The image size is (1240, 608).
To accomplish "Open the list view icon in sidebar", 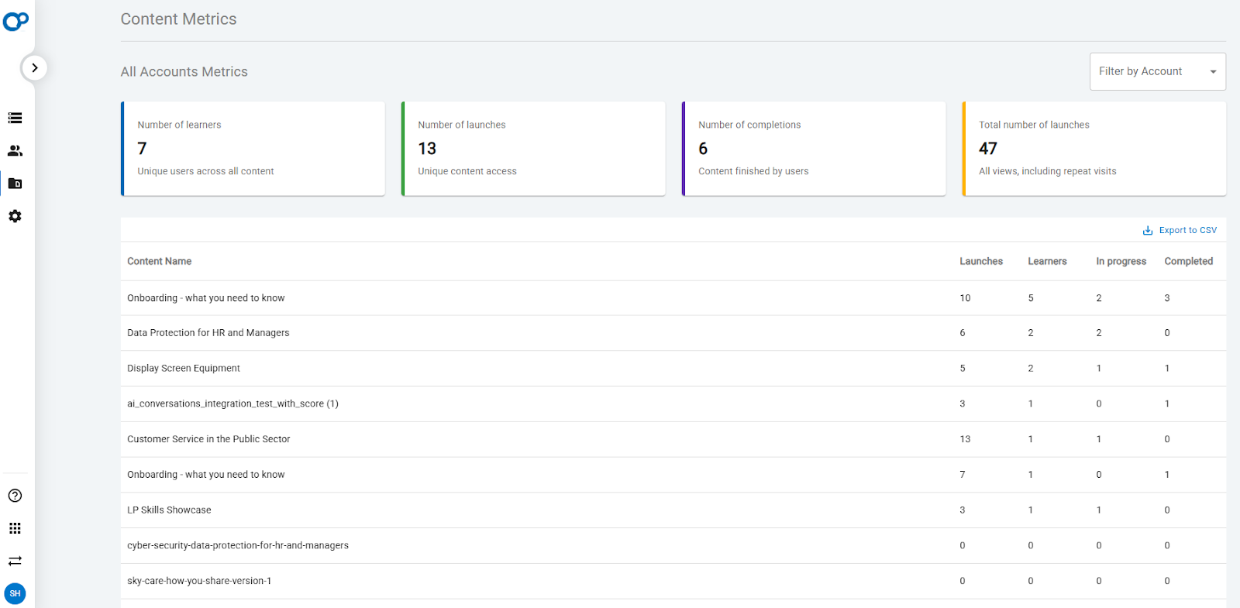I will coord(15,118).
